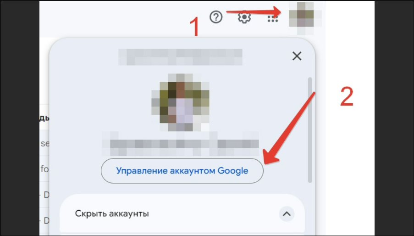Click the partially hidden "дь" tab label
Screen dimensions: 414x236
(44, 118)
